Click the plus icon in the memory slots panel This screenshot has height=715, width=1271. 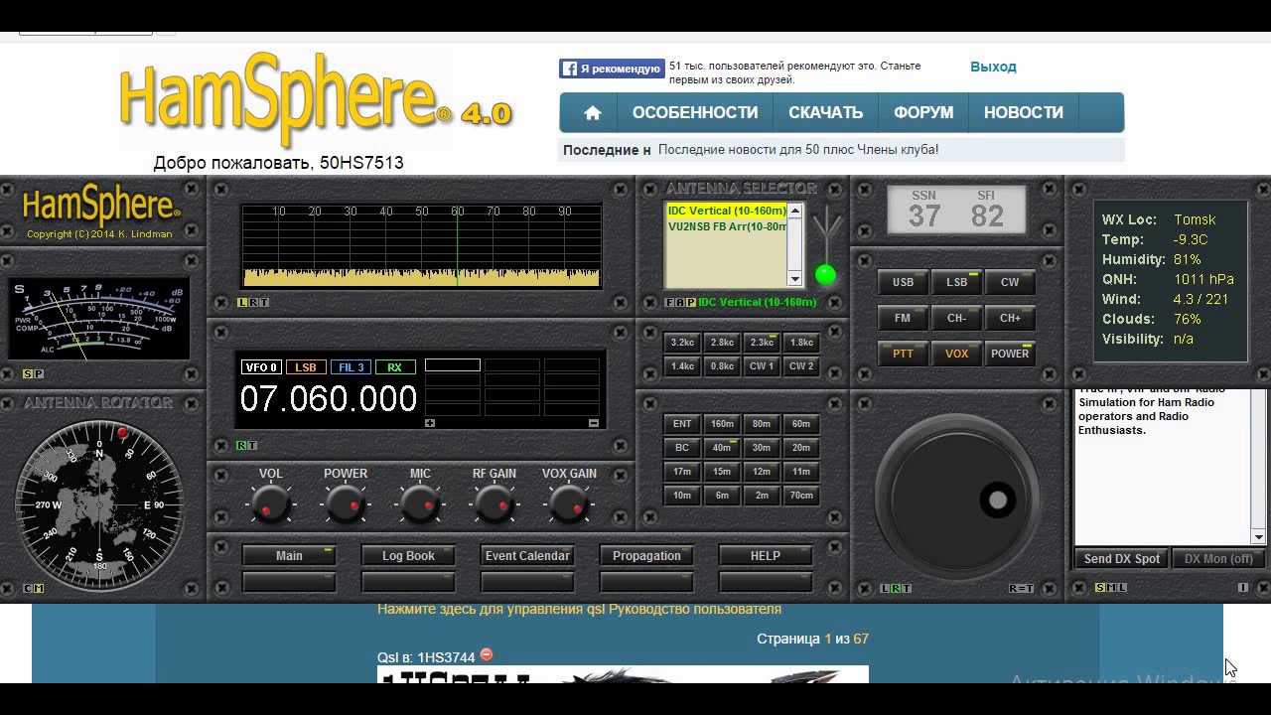pyautogui.click(x=430, y=423)
